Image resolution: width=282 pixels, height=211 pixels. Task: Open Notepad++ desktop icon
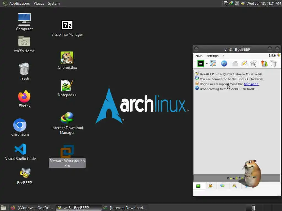[x=67, y=88]
